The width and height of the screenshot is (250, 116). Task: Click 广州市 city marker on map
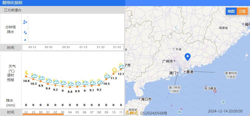[x=174, y=61]
